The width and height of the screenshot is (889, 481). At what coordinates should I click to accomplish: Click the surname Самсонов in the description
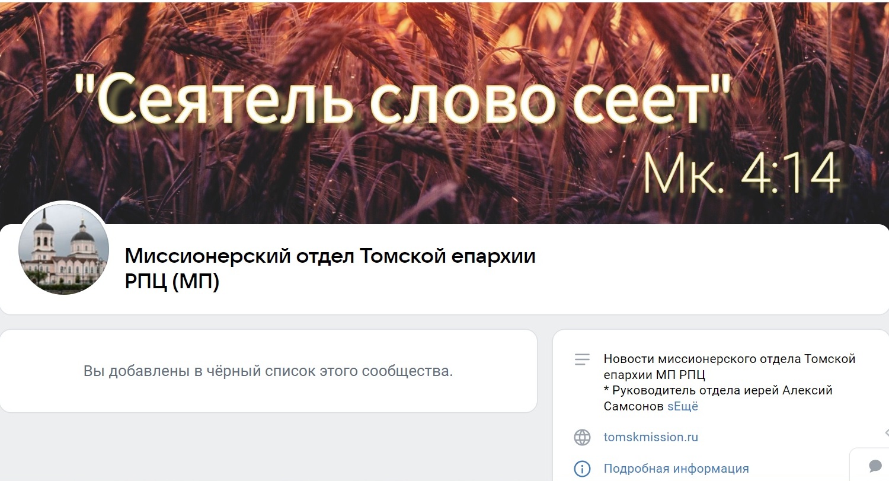(x=634, y=406)
